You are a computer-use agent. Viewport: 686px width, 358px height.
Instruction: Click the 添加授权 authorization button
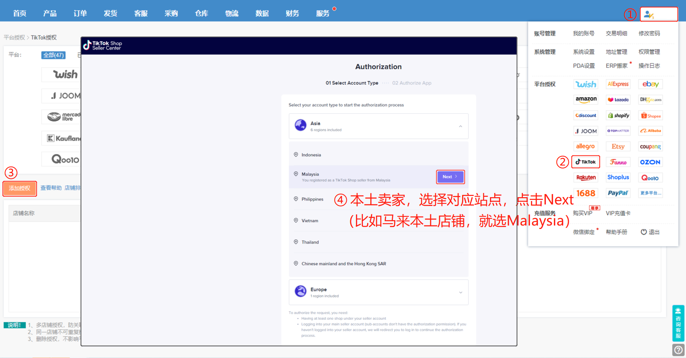(20, 188)
